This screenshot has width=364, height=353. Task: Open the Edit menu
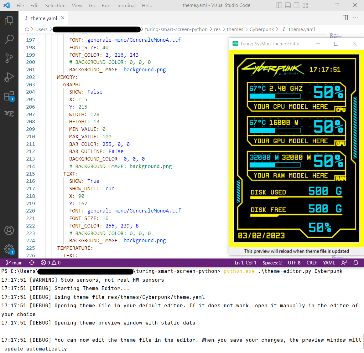pos(34,5)
